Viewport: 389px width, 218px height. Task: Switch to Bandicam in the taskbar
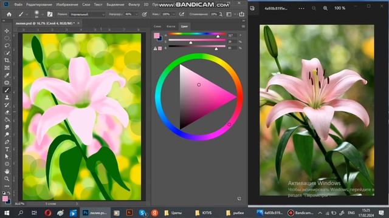[x=300, y=213]
